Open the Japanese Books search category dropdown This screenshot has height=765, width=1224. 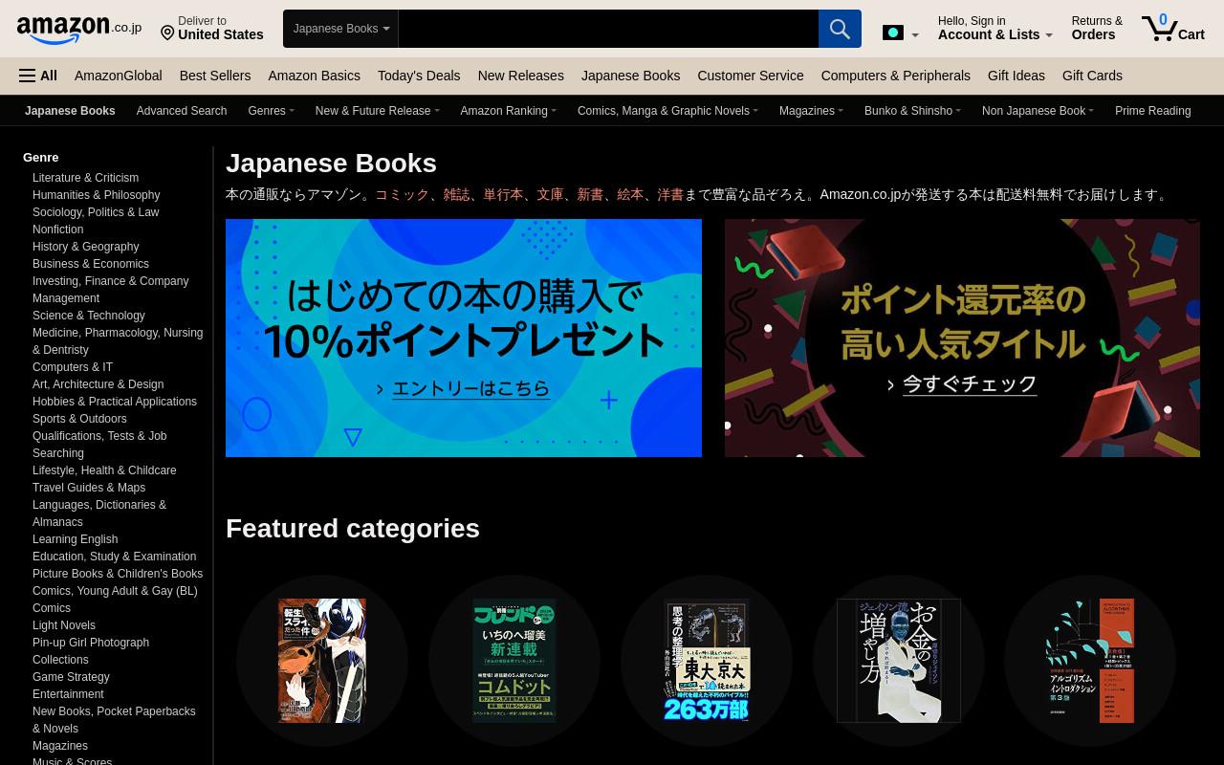pos(340,29)
